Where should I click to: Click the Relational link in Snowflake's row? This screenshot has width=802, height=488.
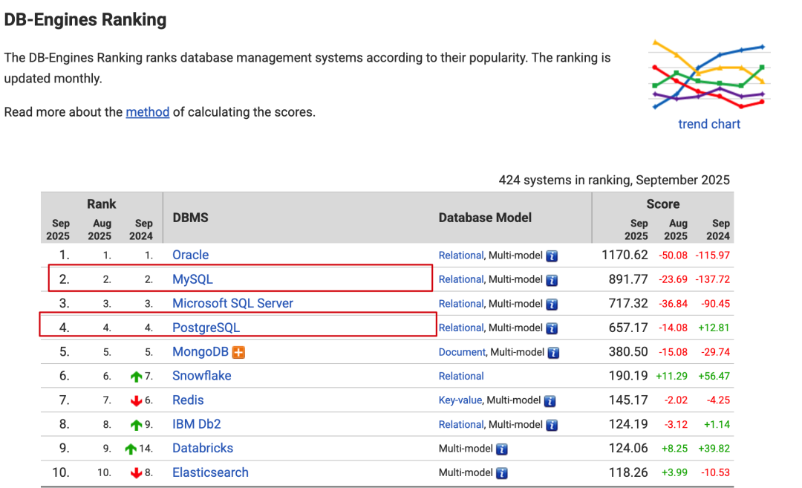[461, 377]
